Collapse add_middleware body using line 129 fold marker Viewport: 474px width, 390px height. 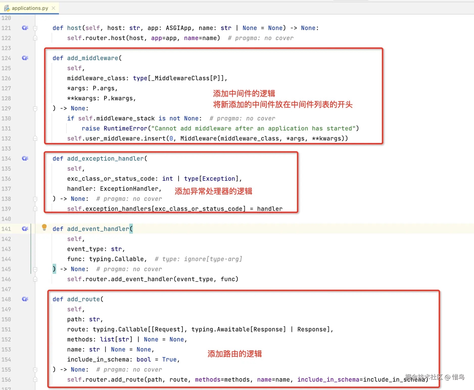pos(35,108)
